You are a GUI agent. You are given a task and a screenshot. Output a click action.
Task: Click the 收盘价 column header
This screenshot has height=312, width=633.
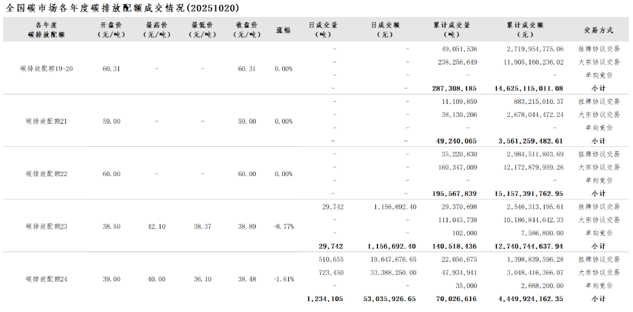tap(247, 30)
